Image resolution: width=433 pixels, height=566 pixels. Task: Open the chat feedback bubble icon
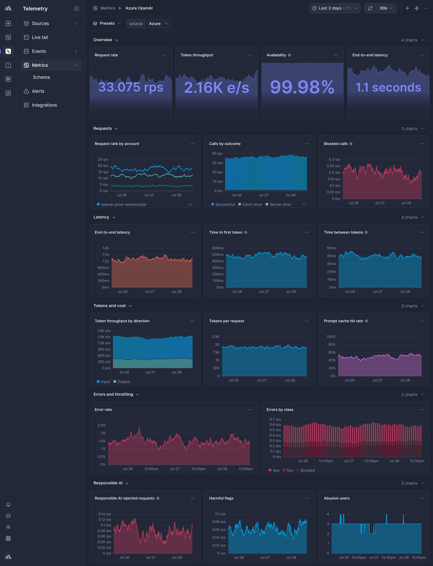[x=8, y=516]
